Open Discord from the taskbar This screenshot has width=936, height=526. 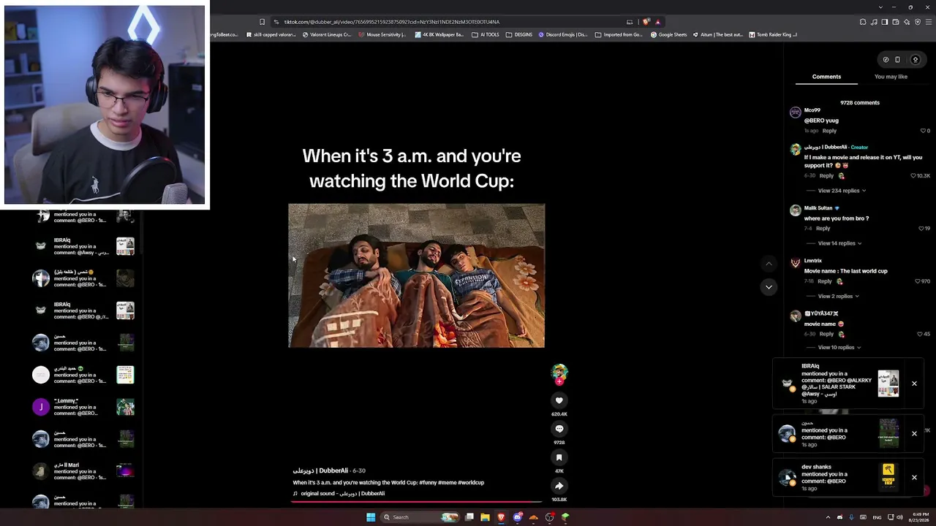[x=518, y=517]
